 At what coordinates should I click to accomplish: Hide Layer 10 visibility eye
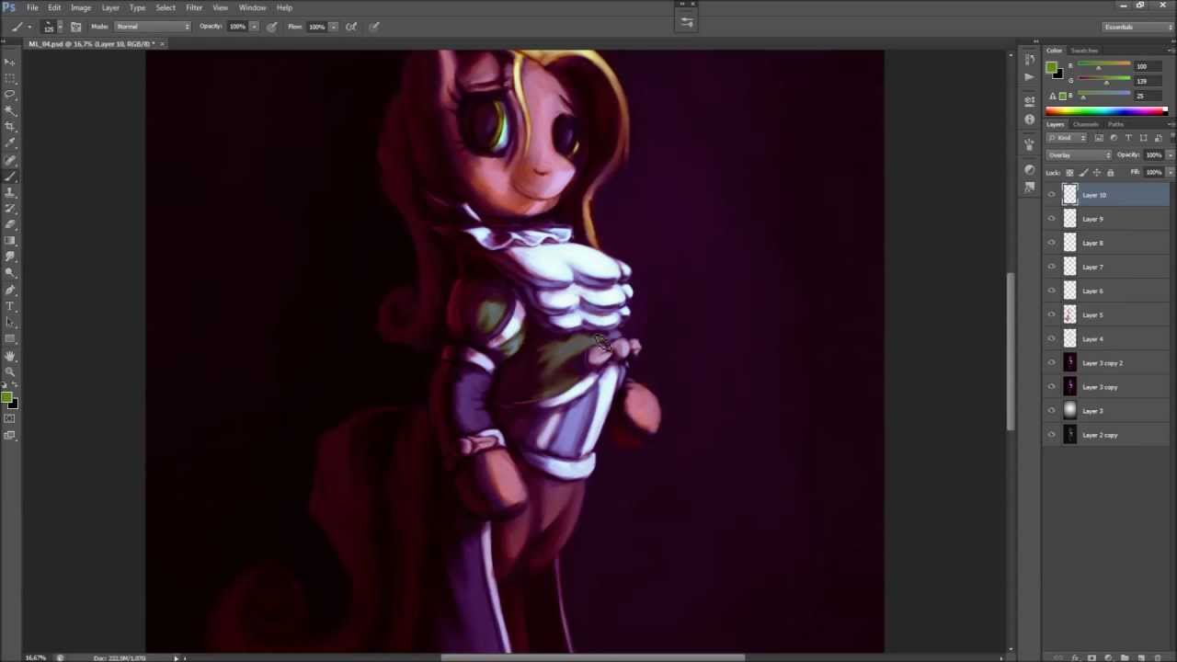tap(1052, 195)
